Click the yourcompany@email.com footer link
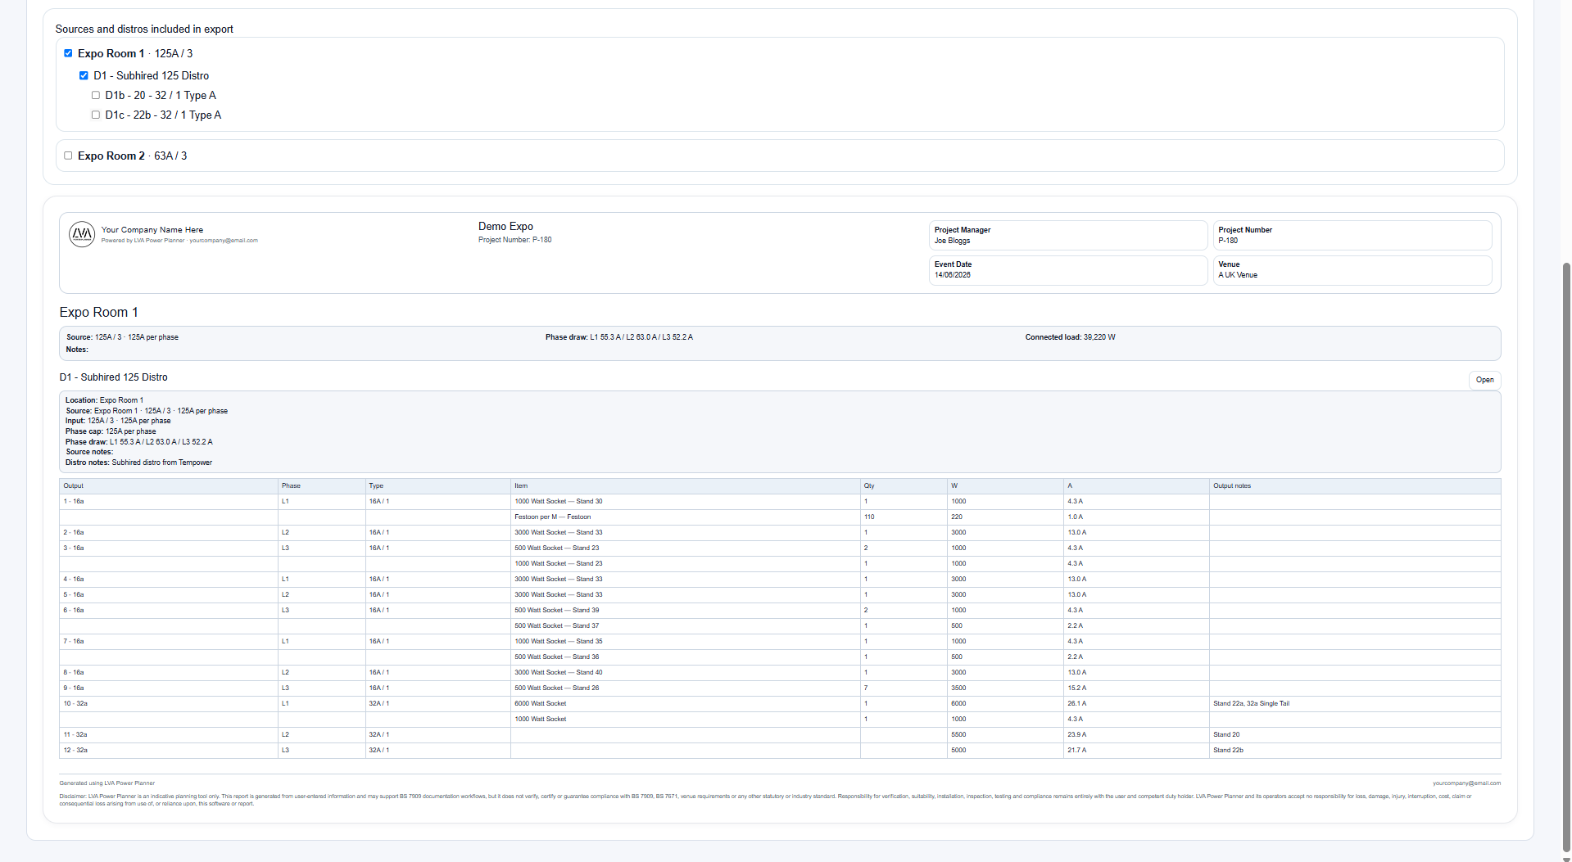This screenshot has width=1572, height=862. click(1466, 783)
